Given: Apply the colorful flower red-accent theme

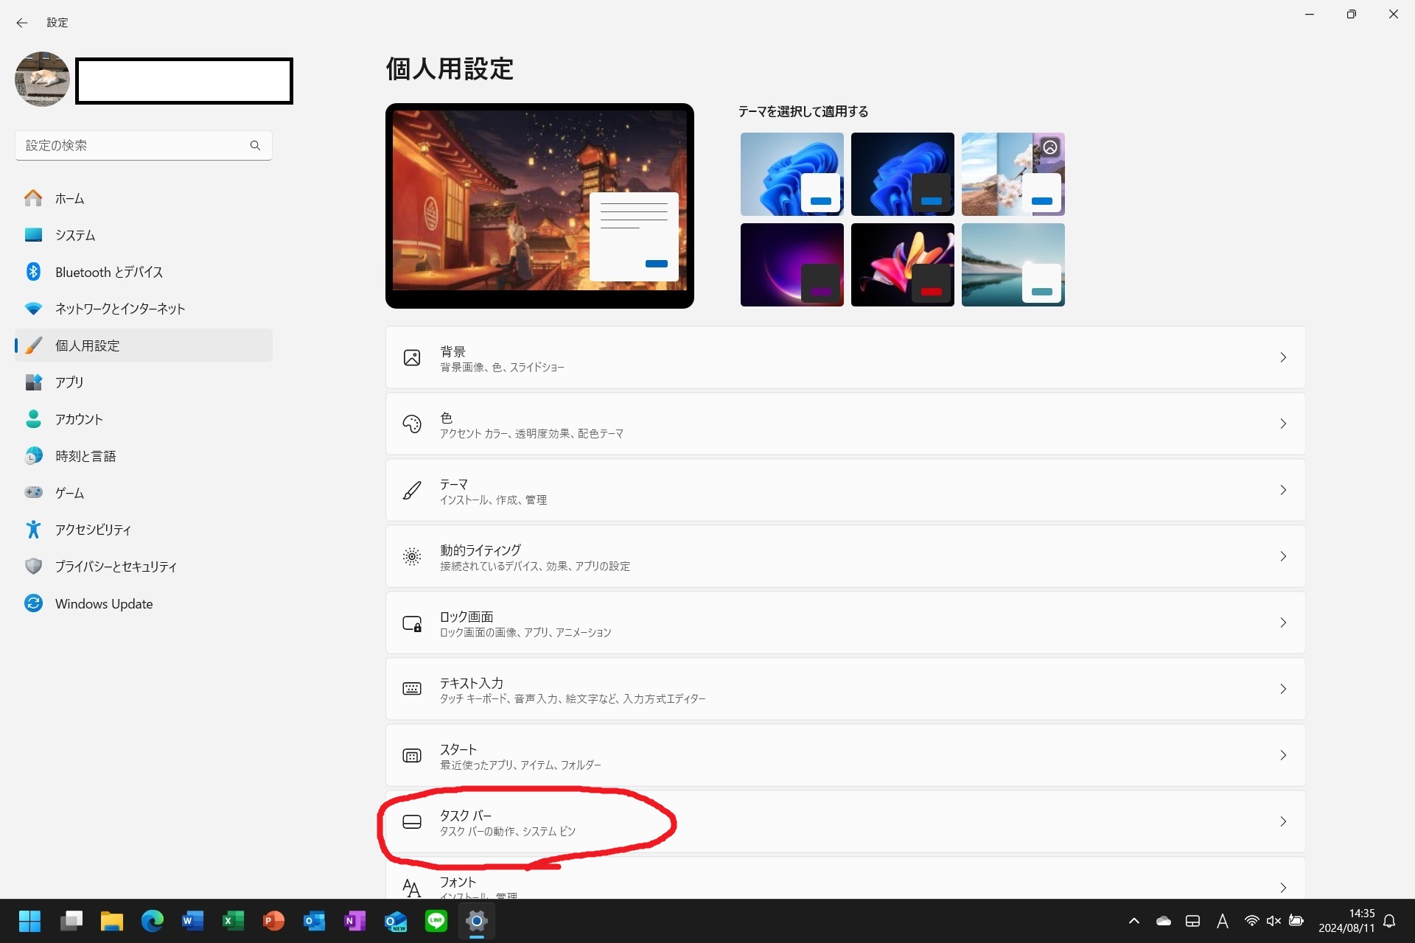Looking at the screenshot, I should (902, 264).
